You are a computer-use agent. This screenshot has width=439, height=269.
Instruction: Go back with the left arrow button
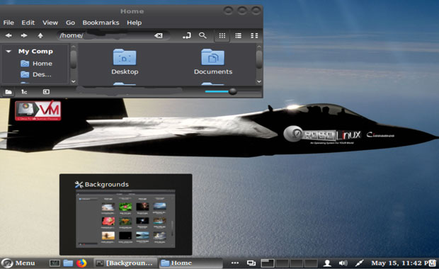click(8, 35)
